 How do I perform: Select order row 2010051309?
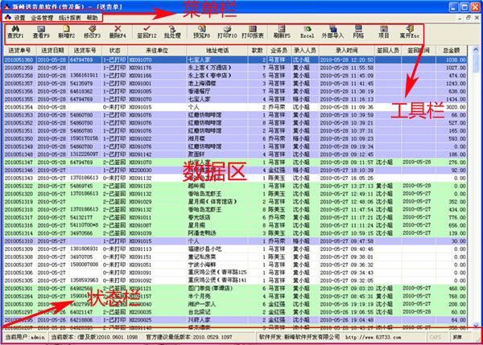coord(235,248)
